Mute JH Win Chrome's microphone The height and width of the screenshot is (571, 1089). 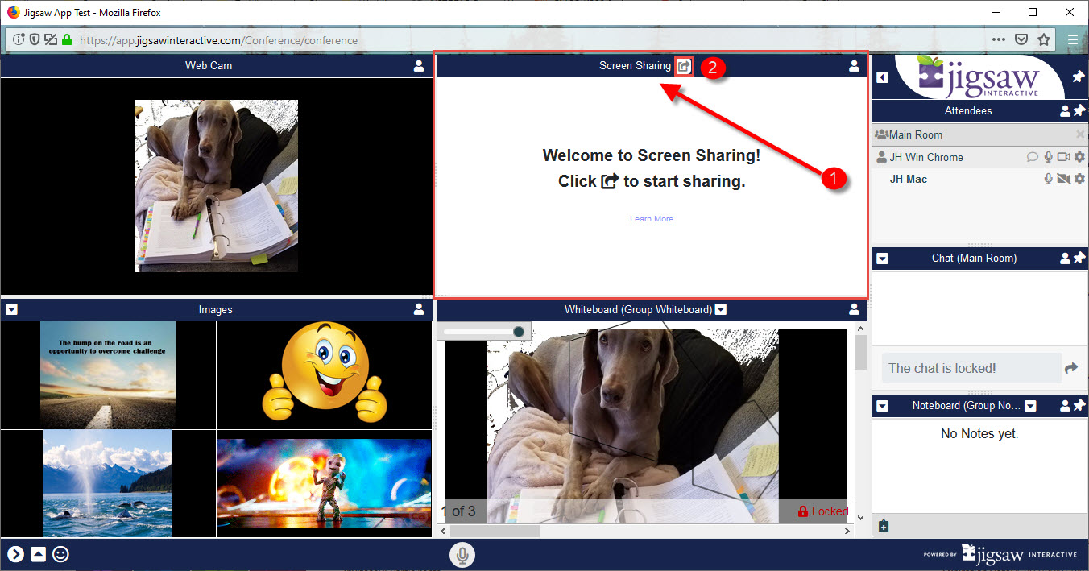[1048, 157]
